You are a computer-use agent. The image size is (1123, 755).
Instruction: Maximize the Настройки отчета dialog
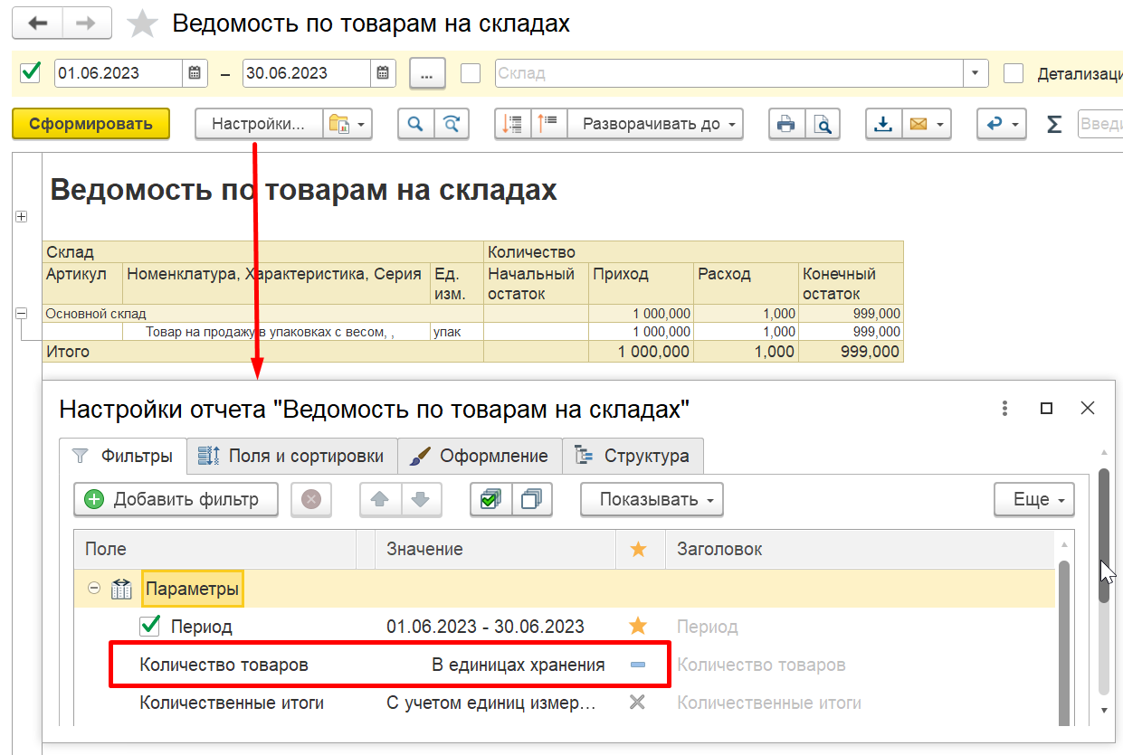(x=1046, y=408)
